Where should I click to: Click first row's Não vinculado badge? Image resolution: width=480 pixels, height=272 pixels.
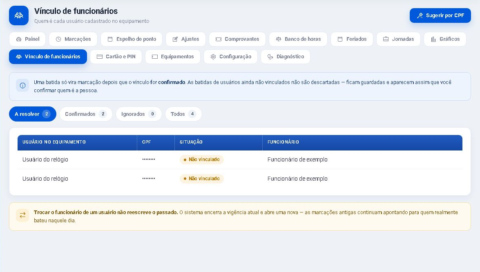pyautogui.click(x=201, y=159)
